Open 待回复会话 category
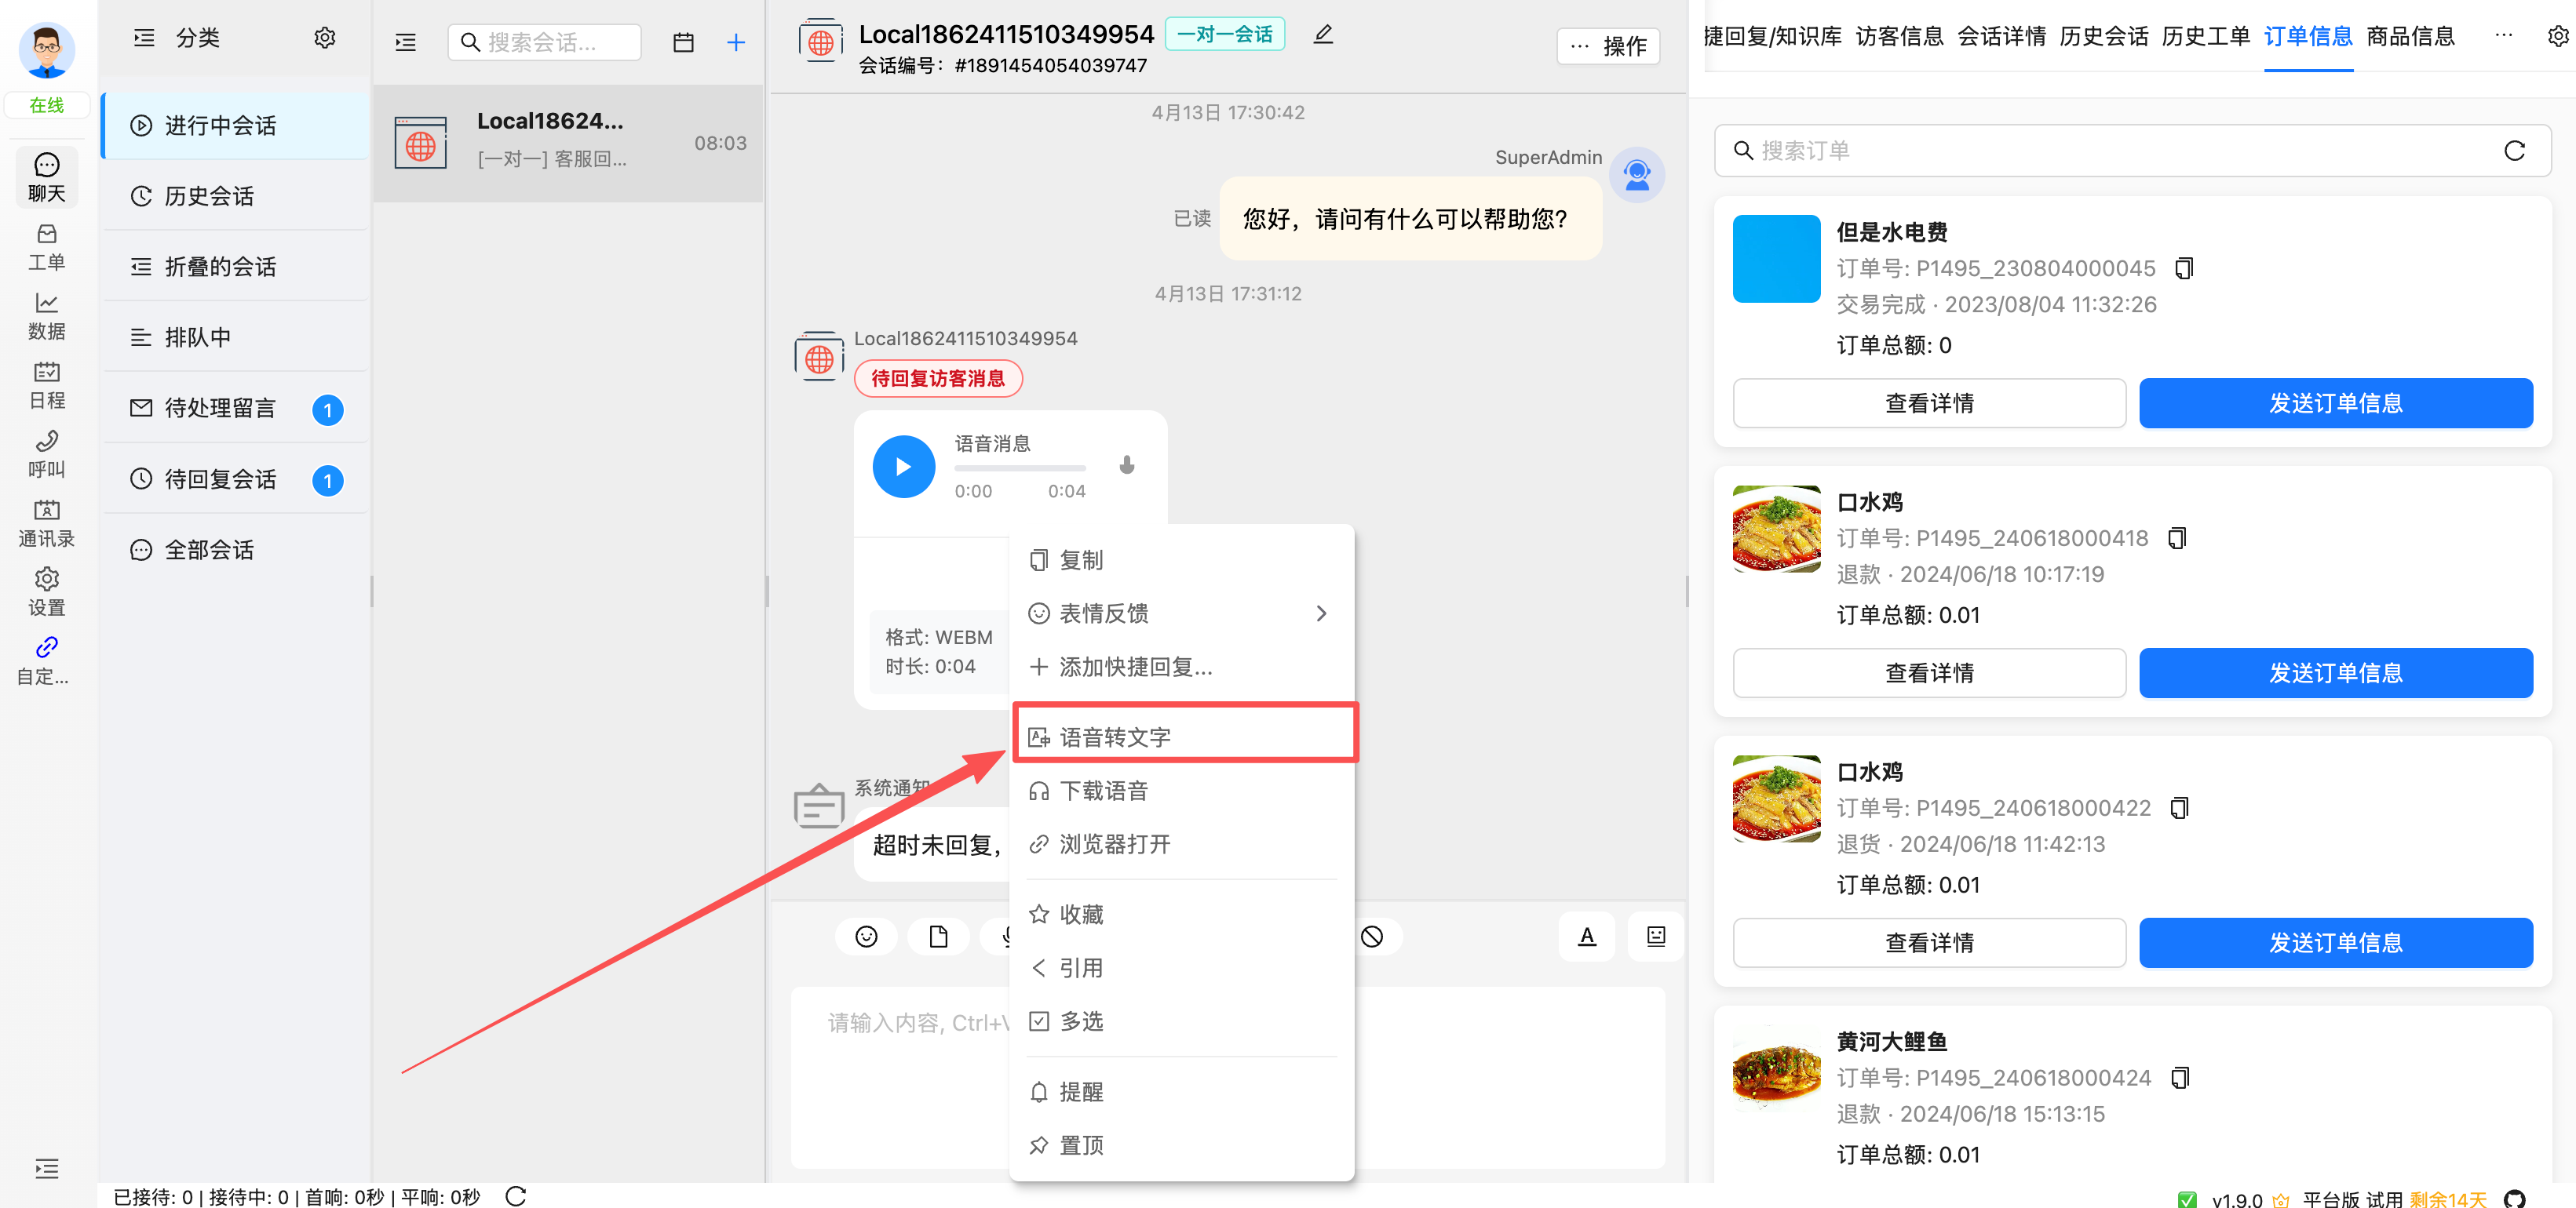This screenshot has width=2576, height=1208. [235, 478]
